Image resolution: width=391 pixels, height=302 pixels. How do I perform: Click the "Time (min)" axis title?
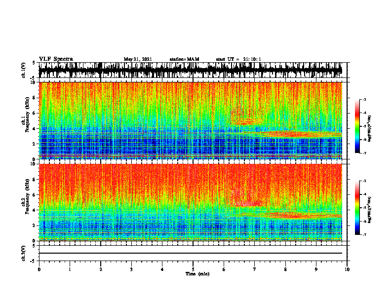click(x=197, y=274)
